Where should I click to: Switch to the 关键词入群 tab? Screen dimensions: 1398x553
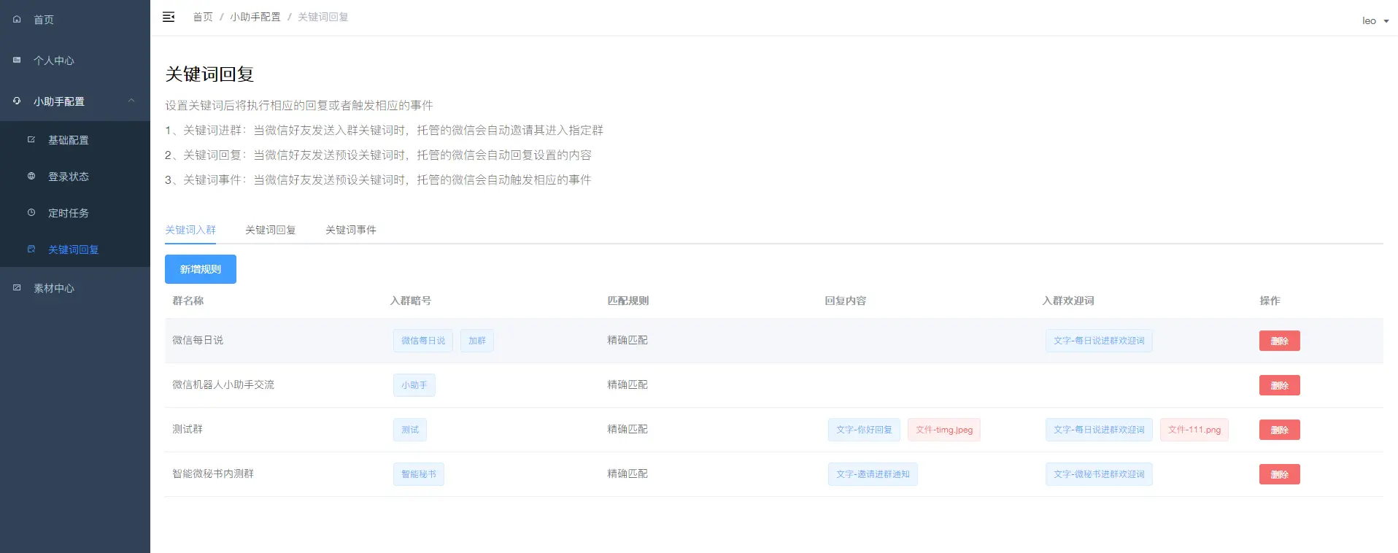tap(190, 230)
